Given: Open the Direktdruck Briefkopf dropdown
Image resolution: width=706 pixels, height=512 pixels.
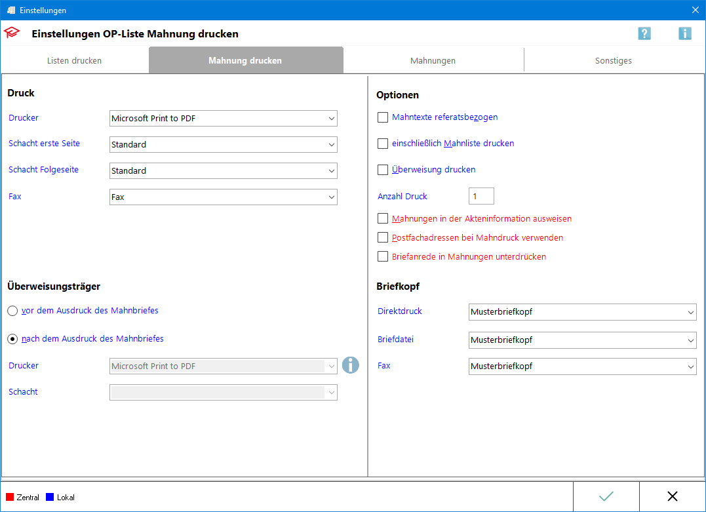Looking at the screenshot, I should tap(582, 312).
